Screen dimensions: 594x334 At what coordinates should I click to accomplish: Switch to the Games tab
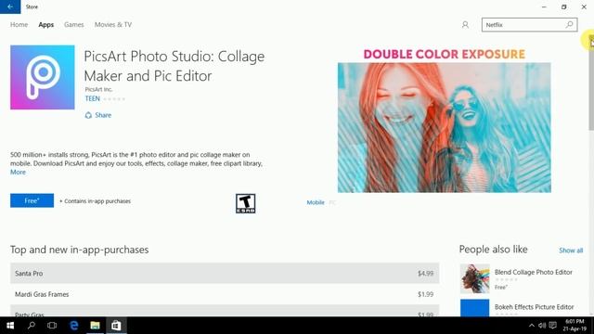[x=74, y=25]
